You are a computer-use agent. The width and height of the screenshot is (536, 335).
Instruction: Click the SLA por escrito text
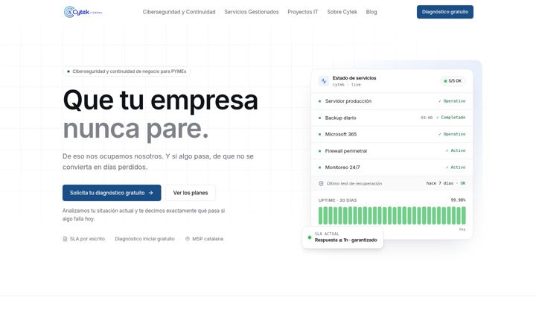(87, 239)
